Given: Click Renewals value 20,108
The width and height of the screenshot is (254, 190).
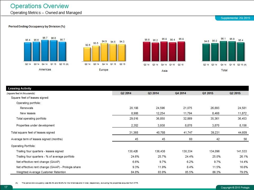Looking at the screenshot, I should point(134,108).
